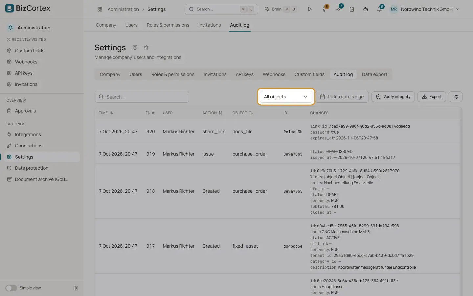Open the clipboard checklist icon in top bar
This screenshot has height=296, width=473.
(x=352, y=9)
